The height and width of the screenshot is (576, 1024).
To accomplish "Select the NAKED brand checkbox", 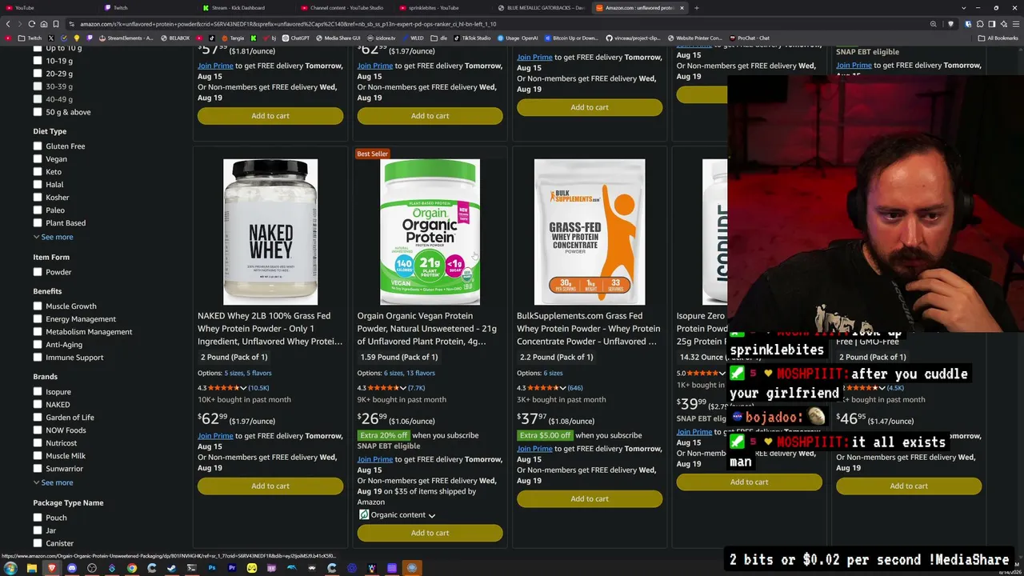I will [38, 405].
